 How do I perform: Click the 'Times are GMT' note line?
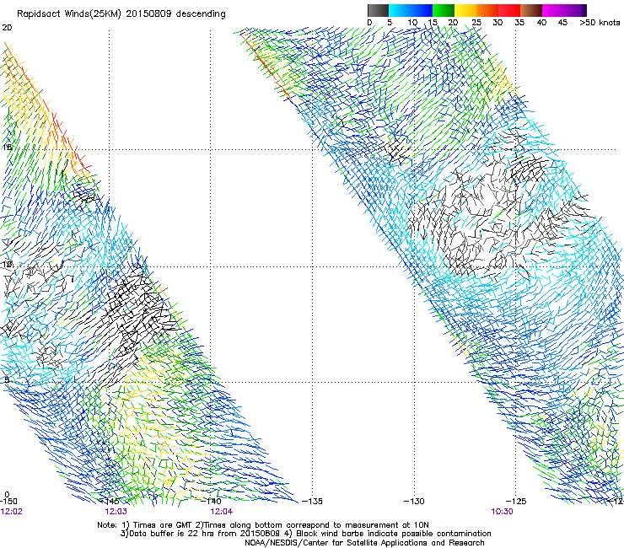(263, 525)
